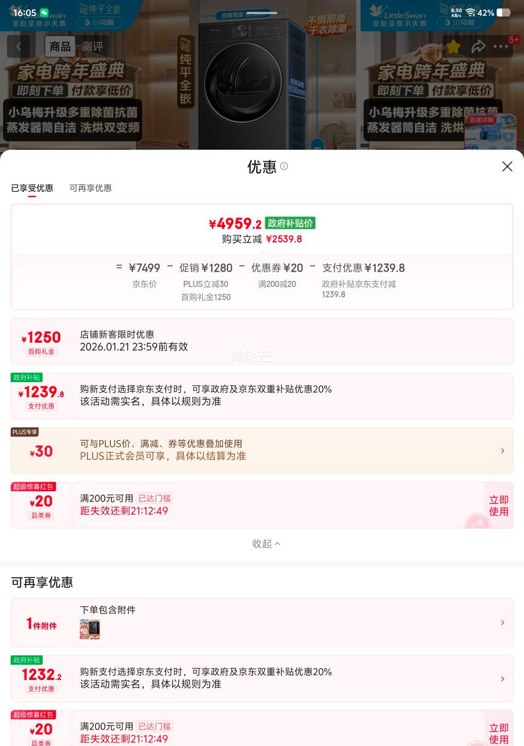Viewport: 524px width, 746px height.
Task: Open the three-dot more menu
Action: pos(501,47)
